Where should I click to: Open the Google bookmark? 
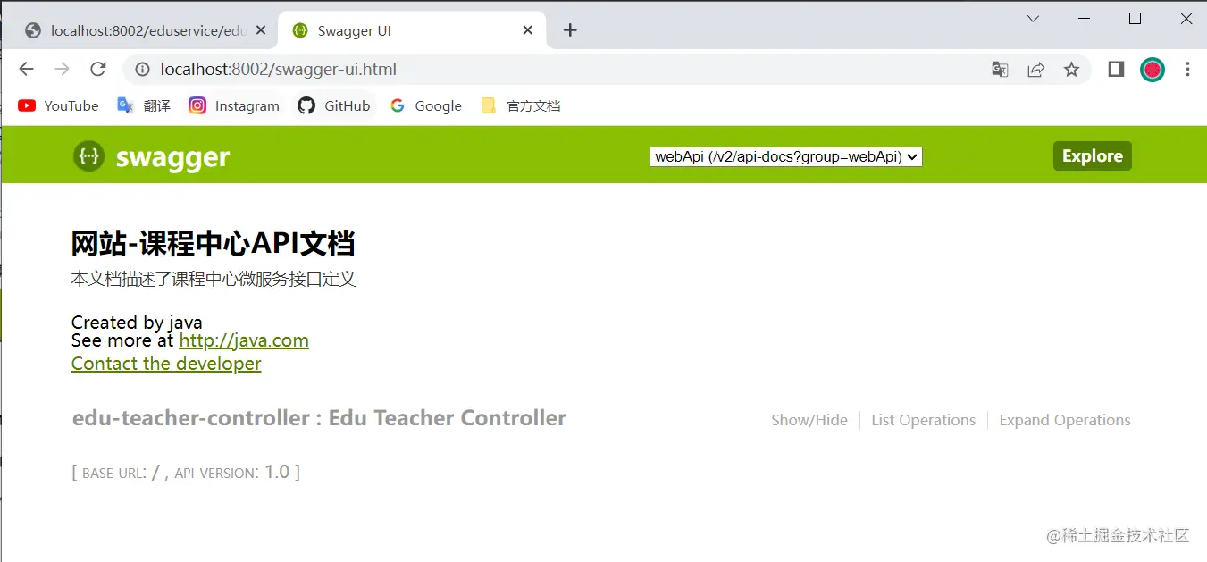426,105
